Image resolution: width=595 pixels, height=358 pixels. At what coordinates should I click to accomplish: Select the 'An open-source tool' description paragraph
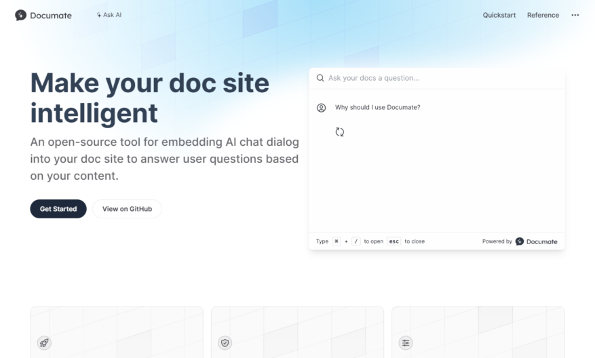[165, 159]
